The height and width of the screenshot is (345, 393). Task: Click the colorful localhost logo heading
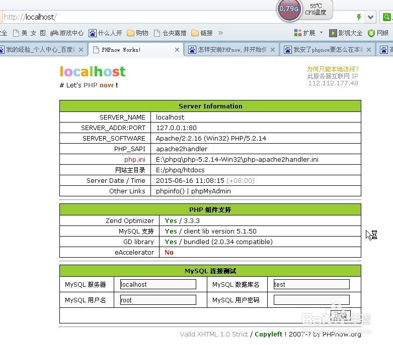click(93, 72)
